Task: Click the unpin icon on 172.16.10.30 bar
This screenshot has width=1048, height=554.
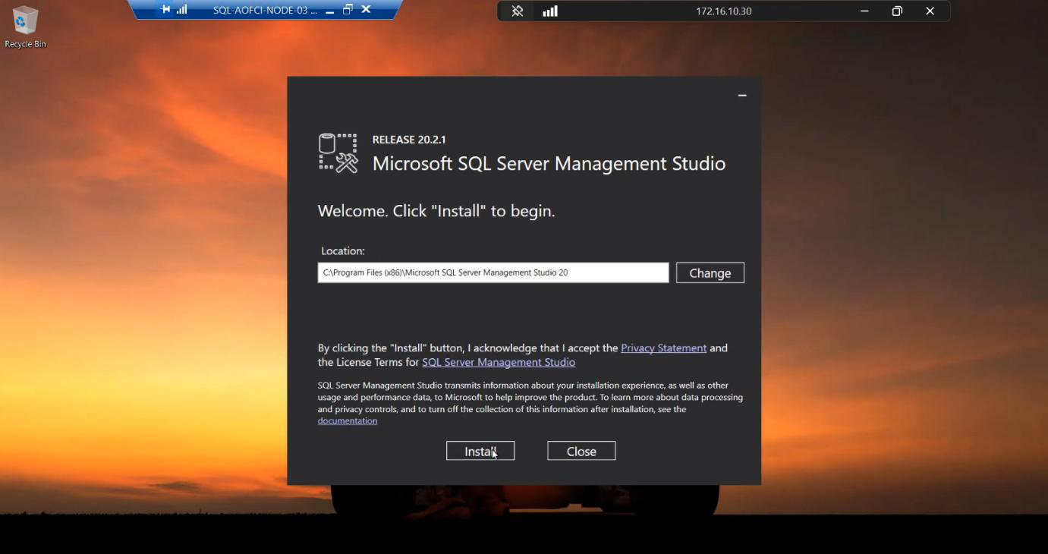Action: pos(518,11)
